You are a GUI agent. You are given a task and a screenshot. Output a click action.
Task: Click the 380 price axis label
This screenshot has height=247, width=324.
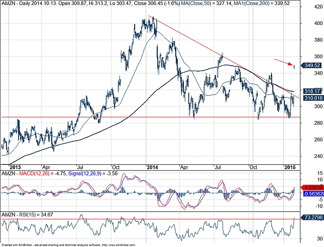318,40
